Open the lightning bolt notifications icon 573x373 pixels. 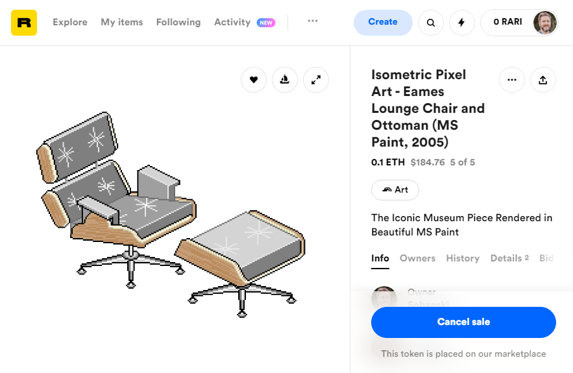point(462,23)
